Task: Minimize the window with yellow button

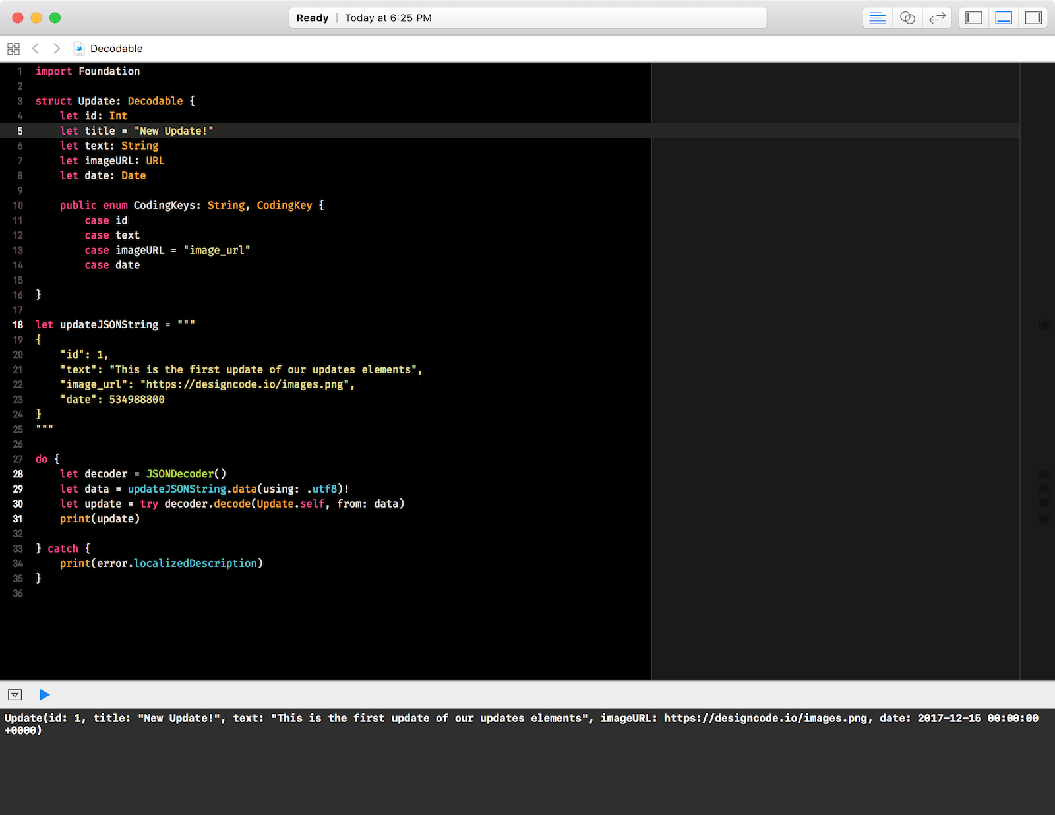Action: pos(36,18)
